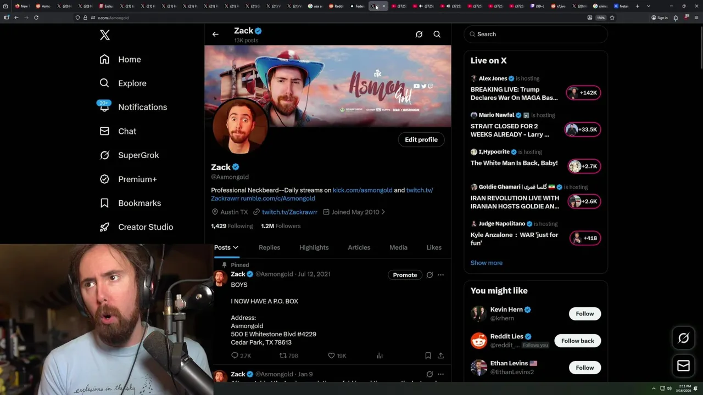Open Premium+ from the sidebar

pos(128,179)
